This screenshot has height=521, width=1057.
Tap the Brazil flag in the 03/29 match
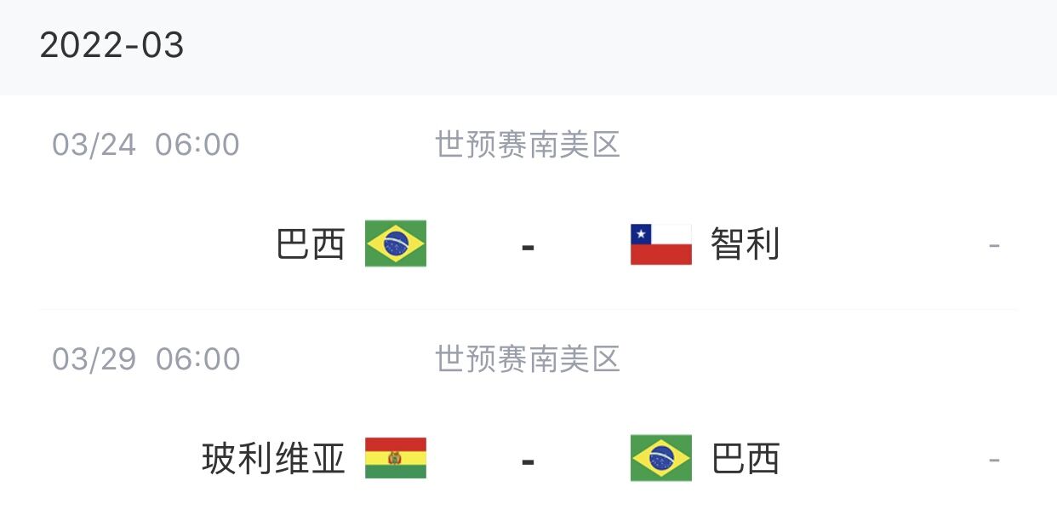(661, 458)
